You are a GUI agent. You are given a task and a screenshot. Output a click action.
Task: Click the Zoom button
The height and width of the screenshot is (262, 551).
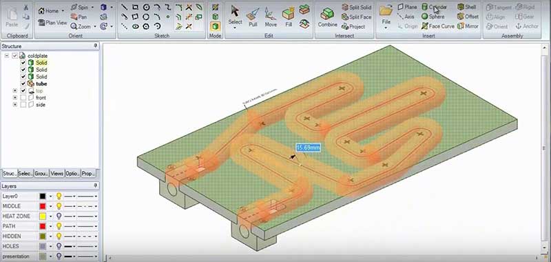pyautogui.click(x=81, y=26)
